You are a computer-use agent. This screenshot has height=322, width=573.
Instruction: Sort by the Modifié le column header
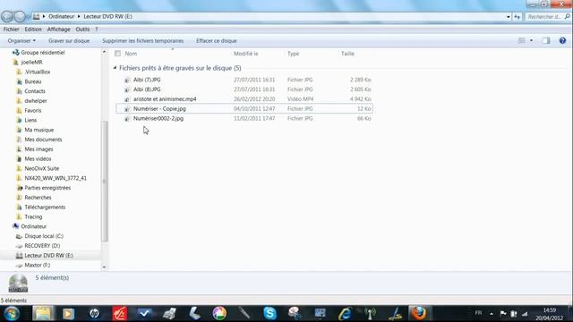(246, 54)
